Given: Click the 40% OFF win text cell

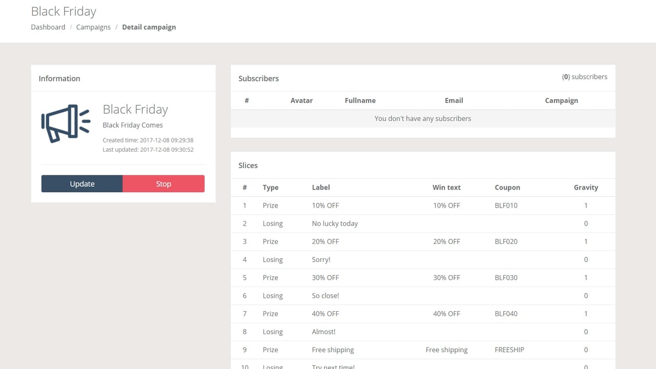Looking at the screenshot, I should 446,314.
